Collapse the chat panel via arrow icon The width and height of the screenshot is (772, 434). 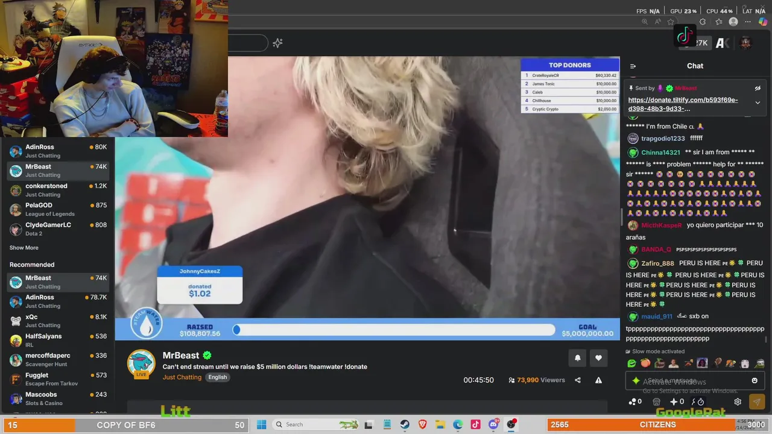click(633, 66)
